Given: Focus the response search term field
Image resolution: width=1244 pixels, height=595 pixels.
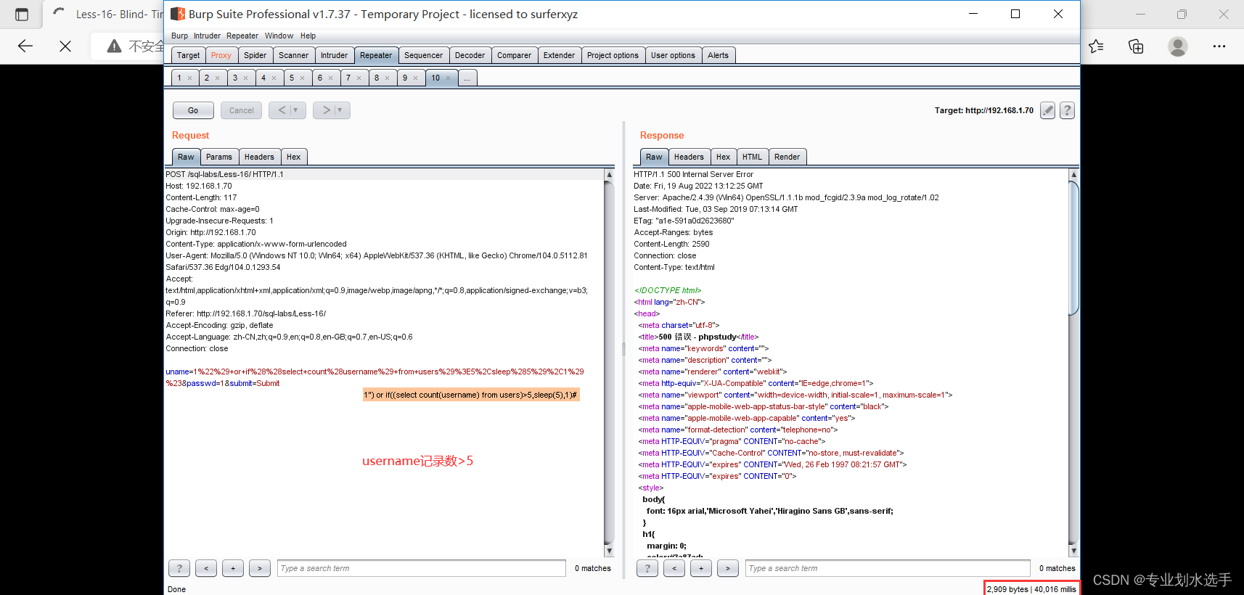Looking at the screenshot, I should (888, 568).
